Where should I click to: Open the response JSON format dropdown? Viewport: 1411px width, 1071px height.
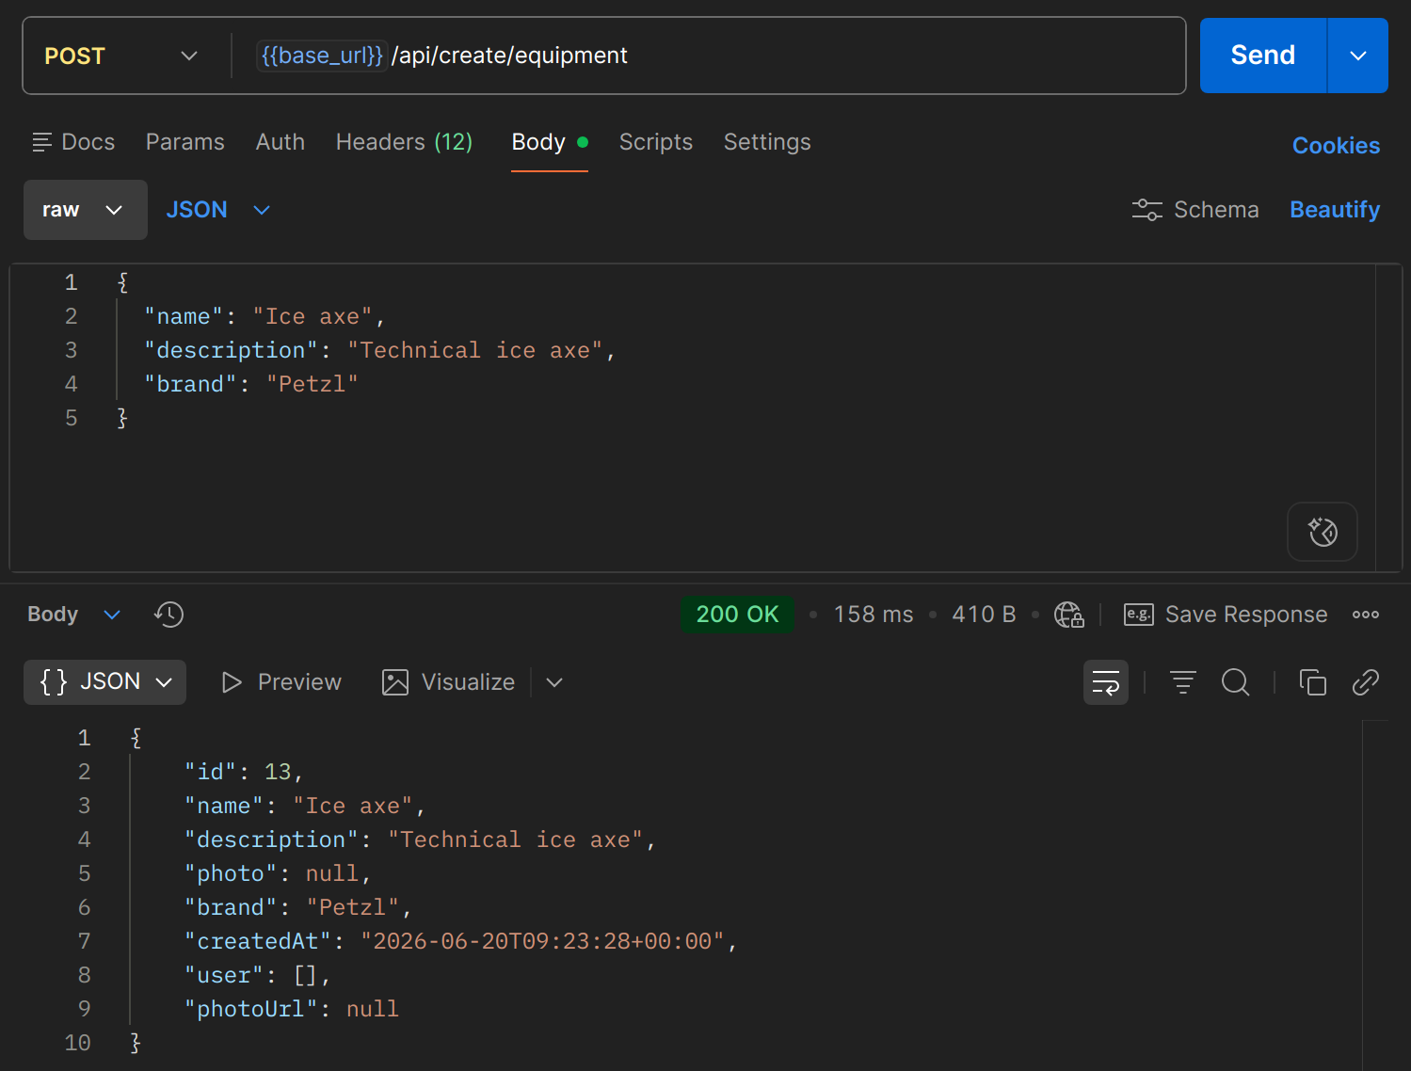(104, 682)
